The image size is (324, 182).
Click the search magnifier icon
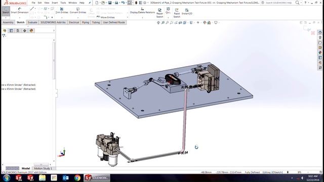point(297,3)
